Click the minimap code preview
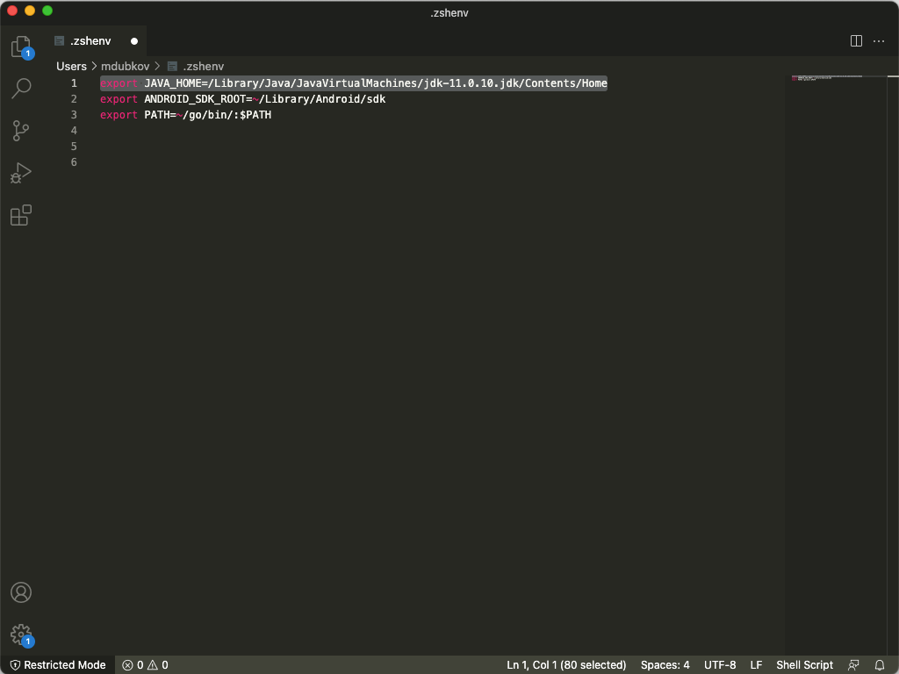 coord(826,77)
